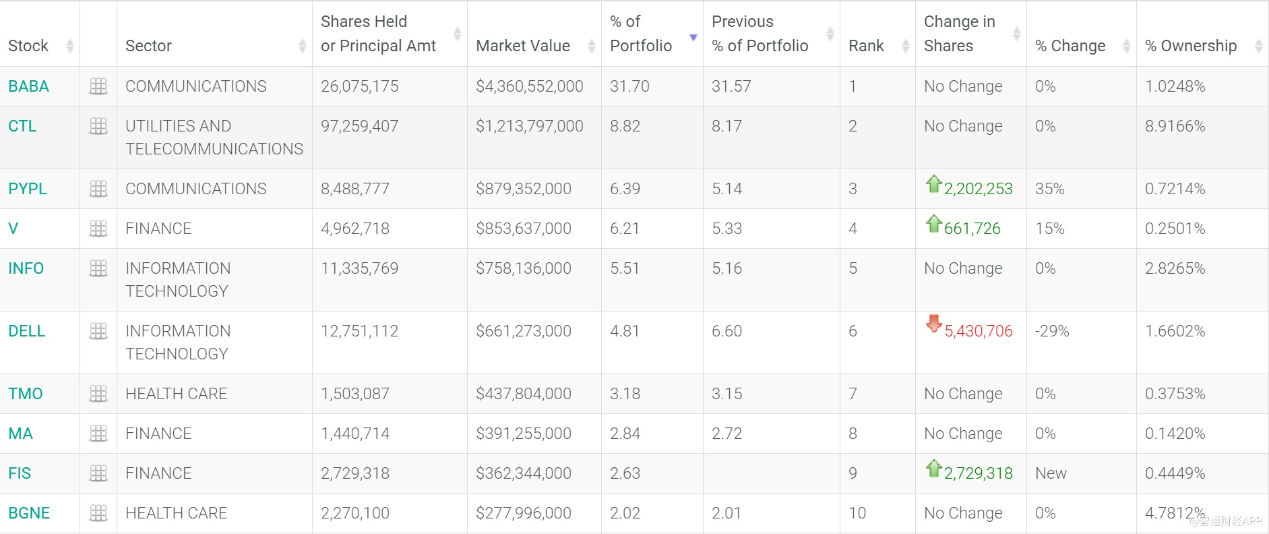The width and height of the screenshot is (1269, 534).
Task: Open the BABA stock link
Action: (x=28, y=86)
